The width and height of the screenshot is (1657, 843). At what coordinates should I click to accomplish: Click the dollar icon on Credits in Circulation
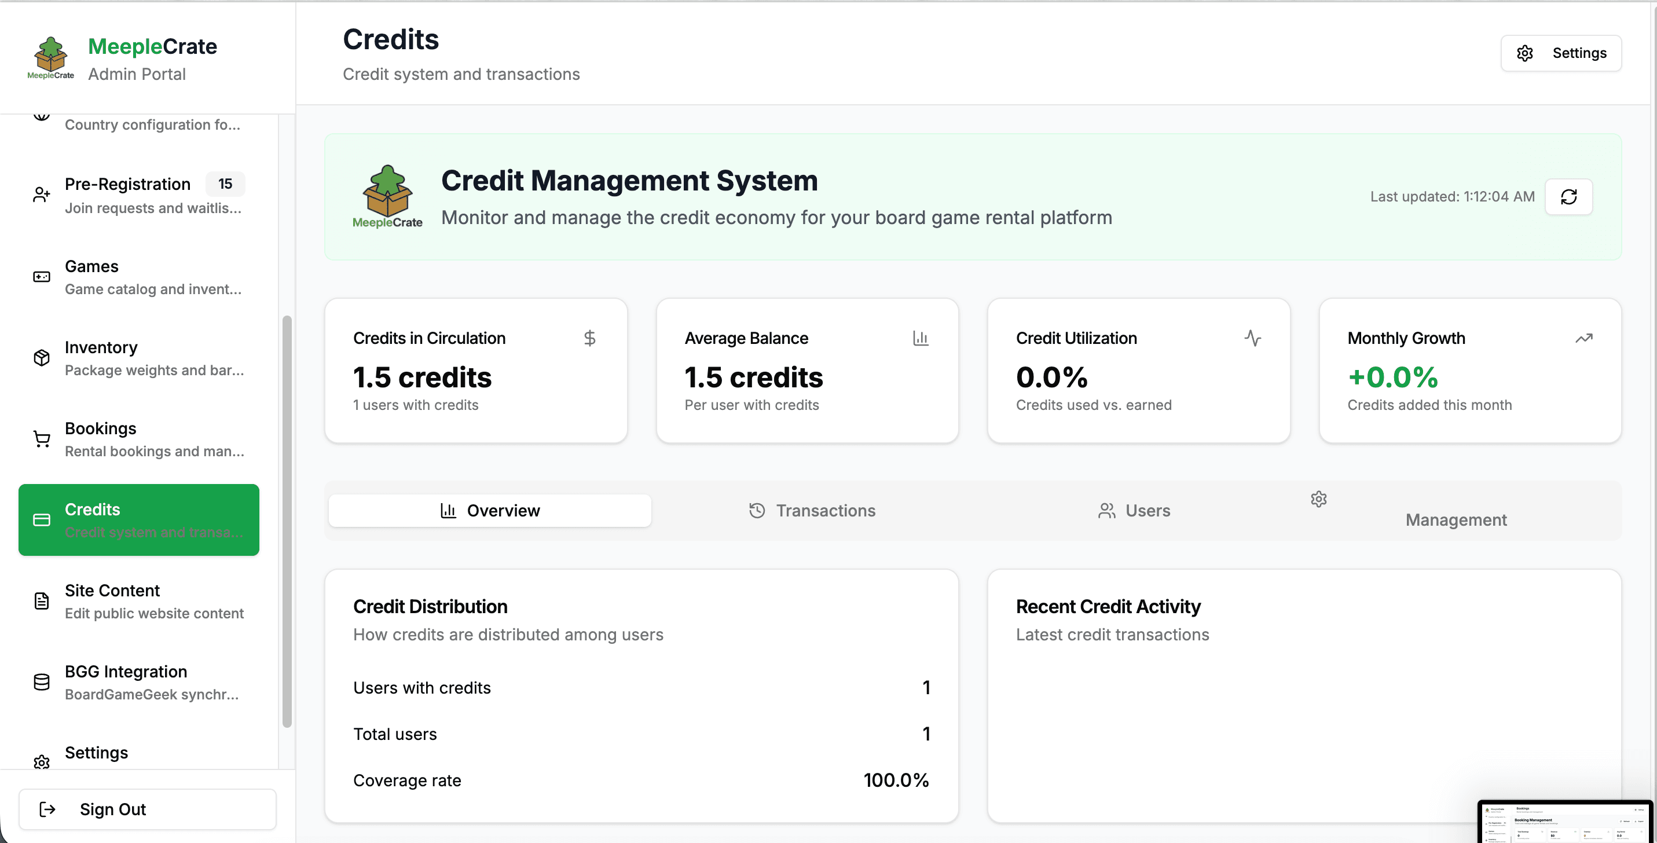(x=589, y=338)
